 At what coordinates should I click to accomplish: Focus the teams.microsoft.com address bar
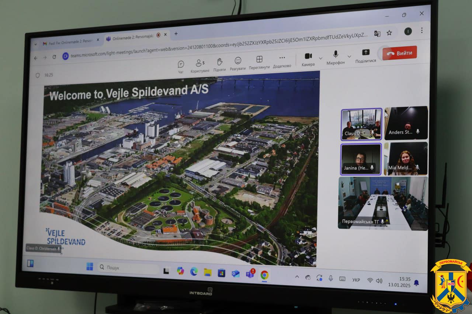coord(219,45)
